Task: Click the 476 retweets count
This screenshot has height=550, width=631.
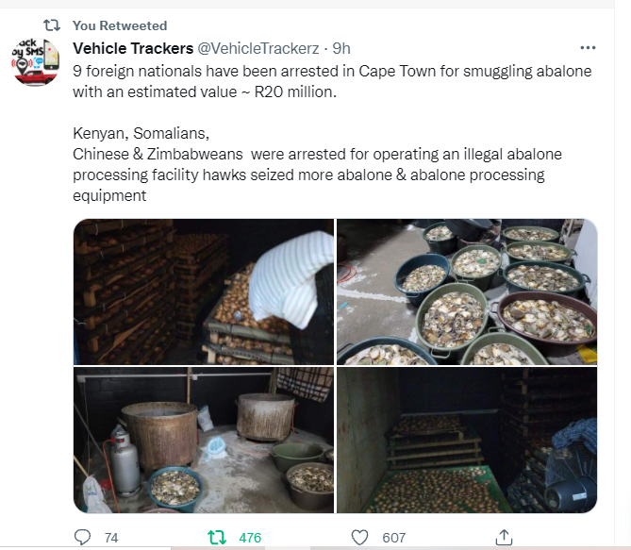Action: click(x=250, y=538)
